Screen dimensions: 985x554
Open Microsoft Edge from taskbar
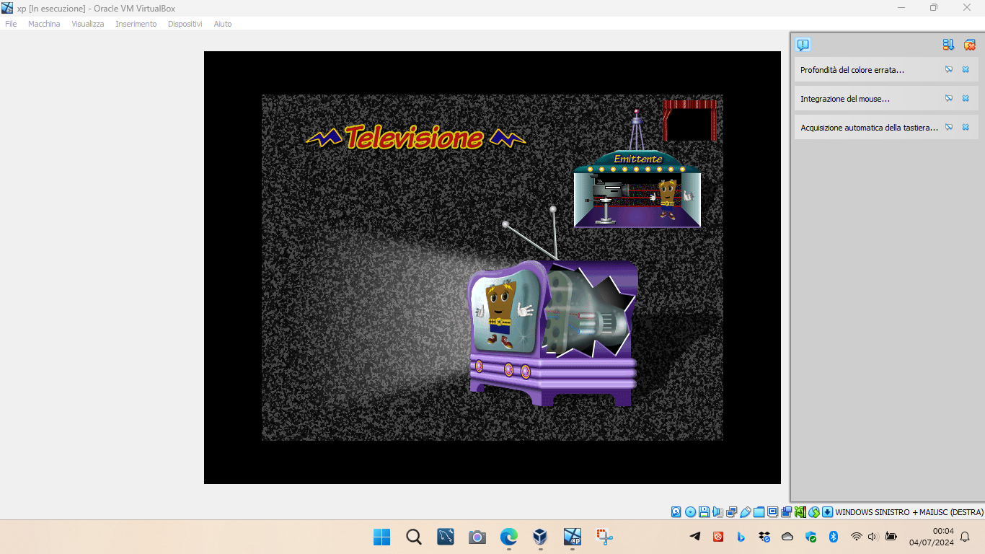click(509, 537)
